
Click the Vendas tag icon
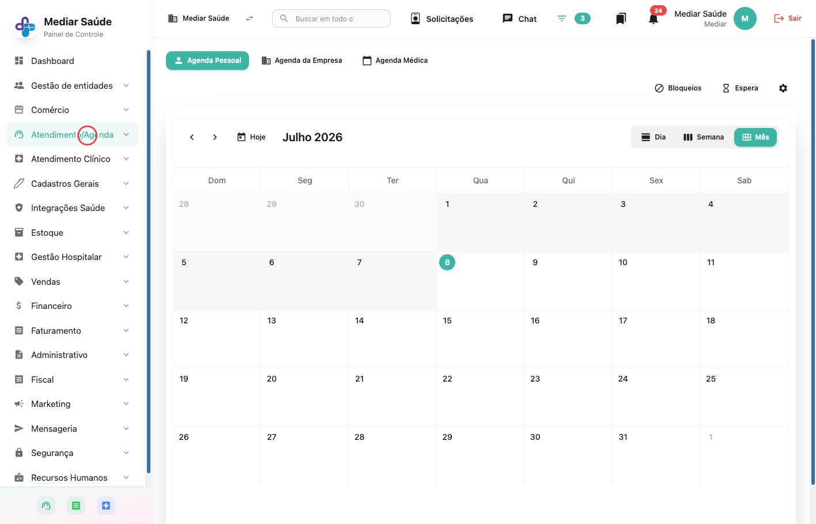(19, 281)
